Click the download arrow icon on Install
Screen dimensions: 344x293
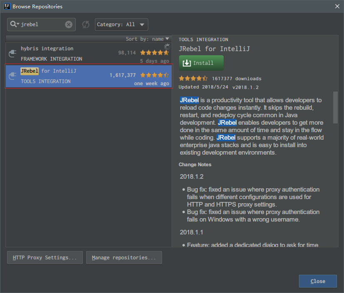[187, 63]
